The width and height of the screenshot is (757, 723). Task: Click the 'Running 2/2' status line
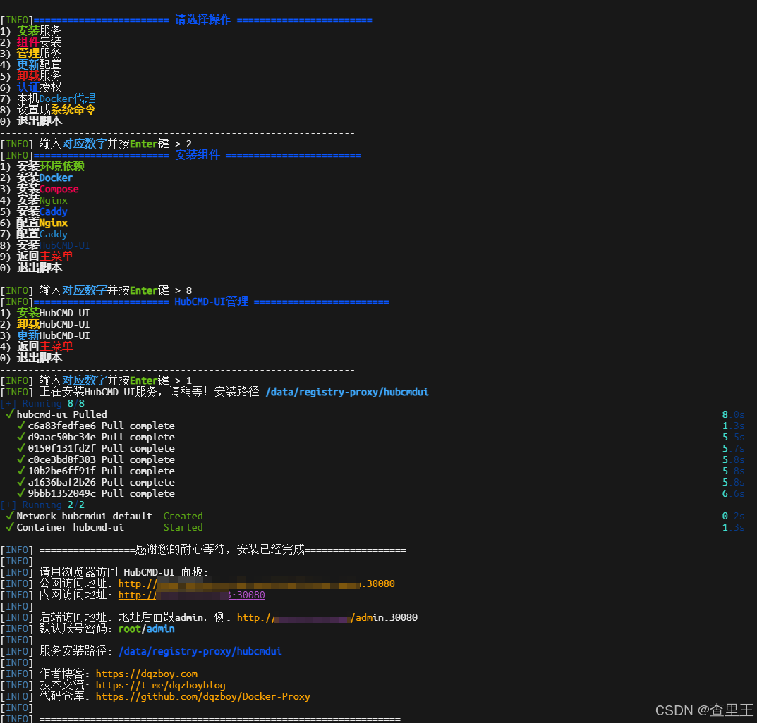pyautogui.click(x=42, y=505)
